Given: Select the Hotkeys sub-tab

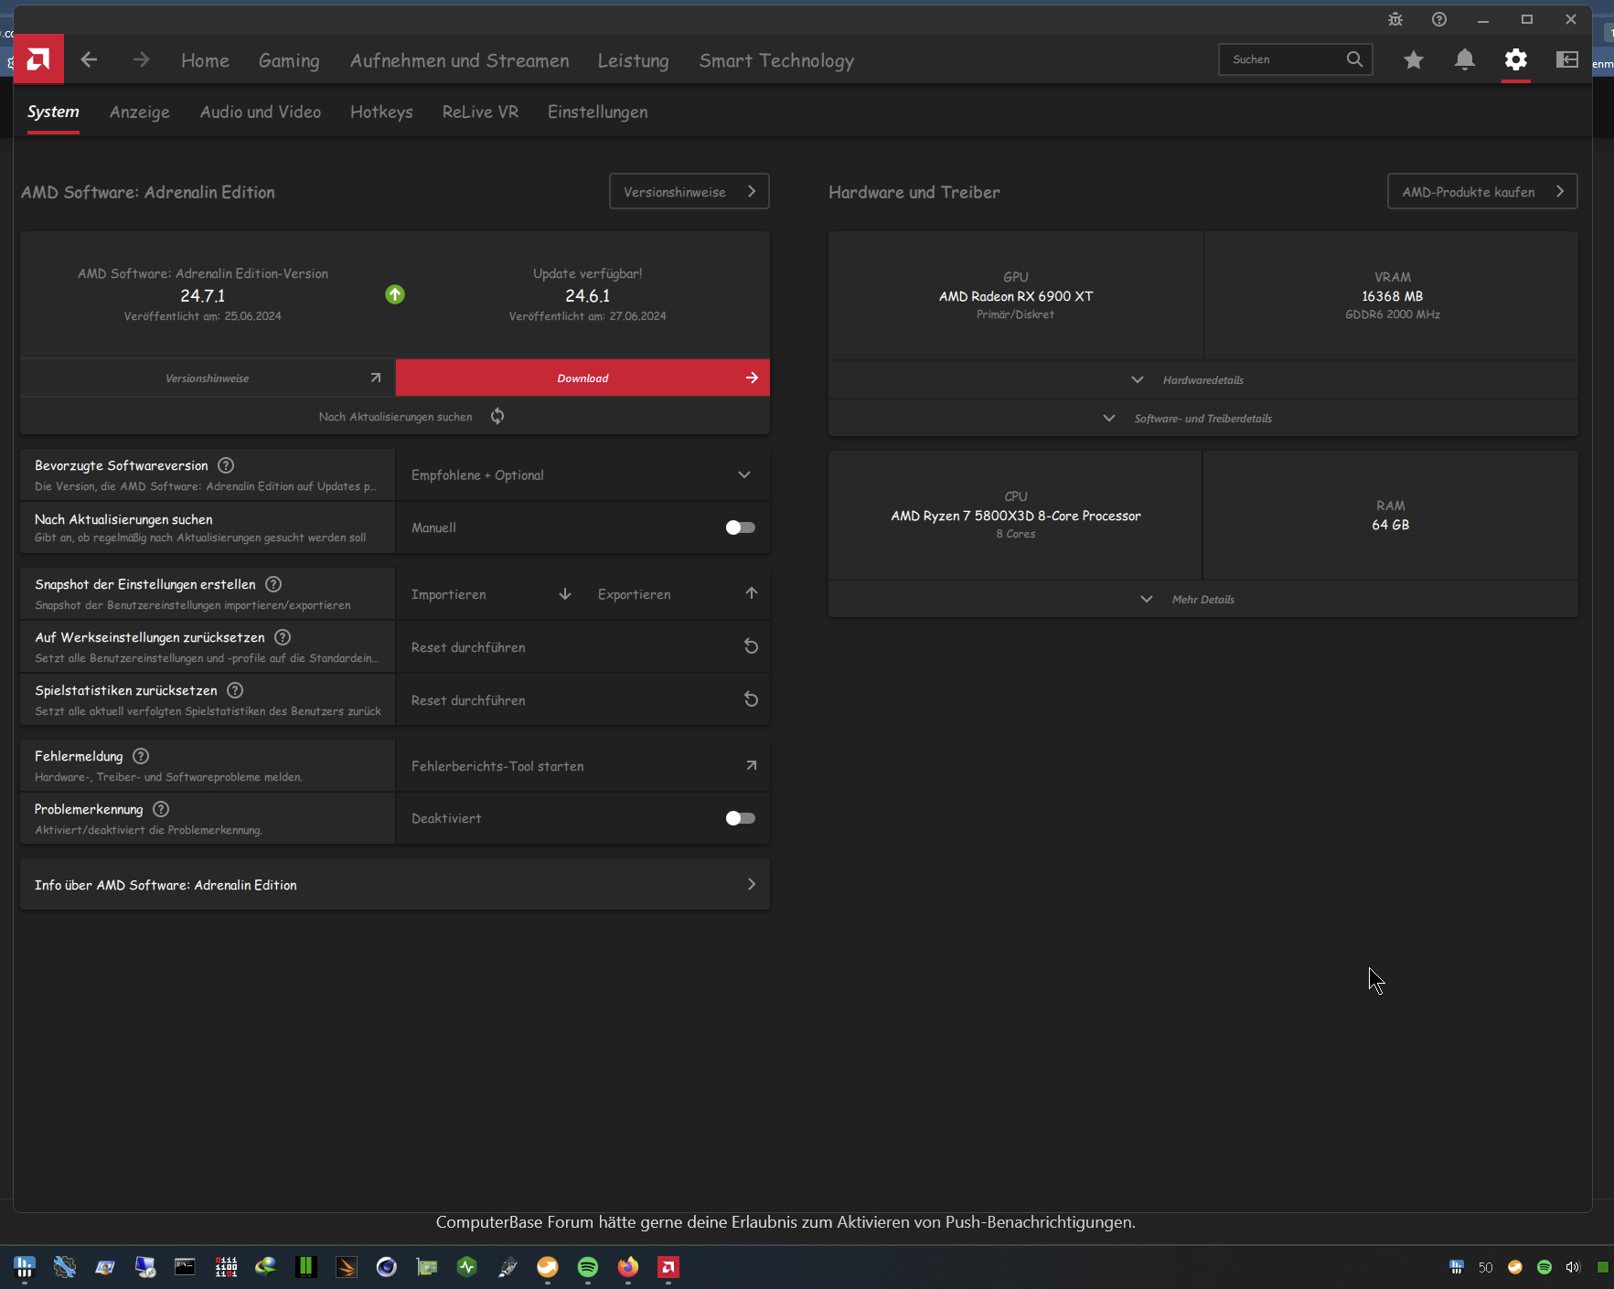Looking at the screenshot, I should click(381, 112).
